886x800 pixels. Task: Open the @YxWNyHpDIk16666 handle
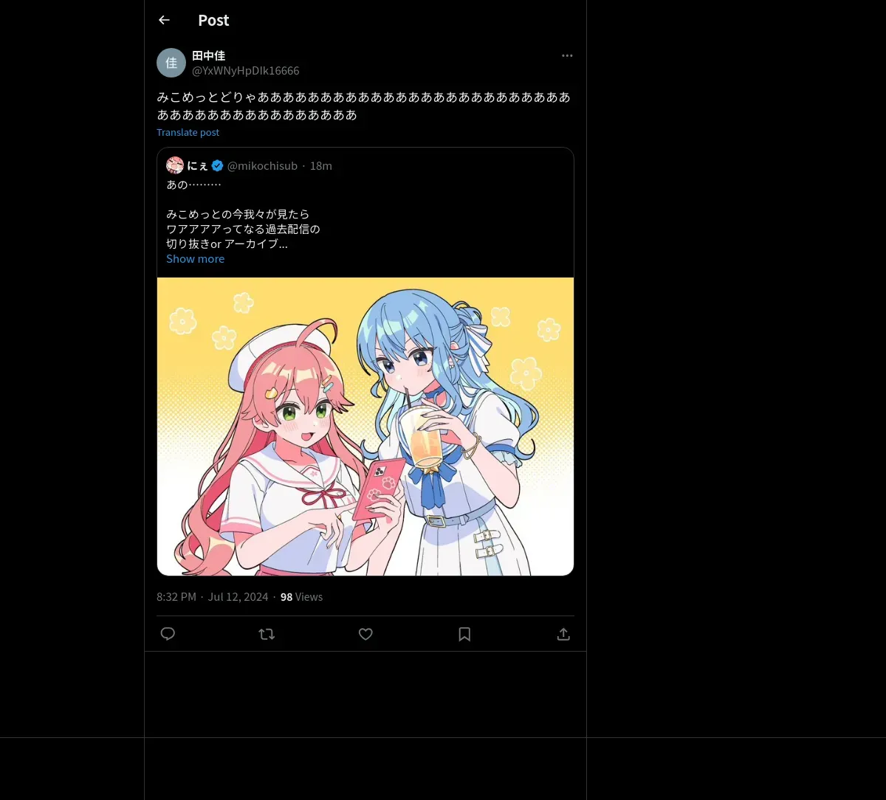click(x=246, y=70)
